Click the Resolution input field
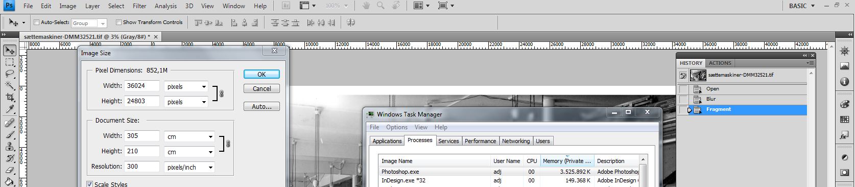 pos(142,167)
